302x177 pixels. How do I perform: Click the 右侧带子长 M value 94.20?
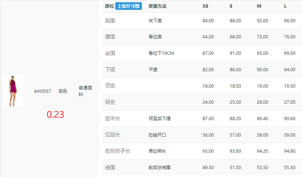(x=262, y=151)
